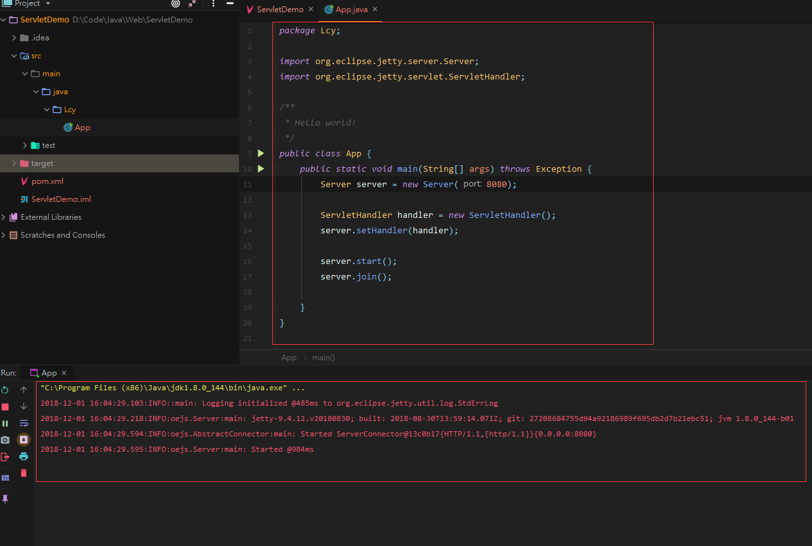Image resolution: width=812 pixels, height=546 pixels.
Task: Clear all console output with trash icon
Action: [24, 473]
